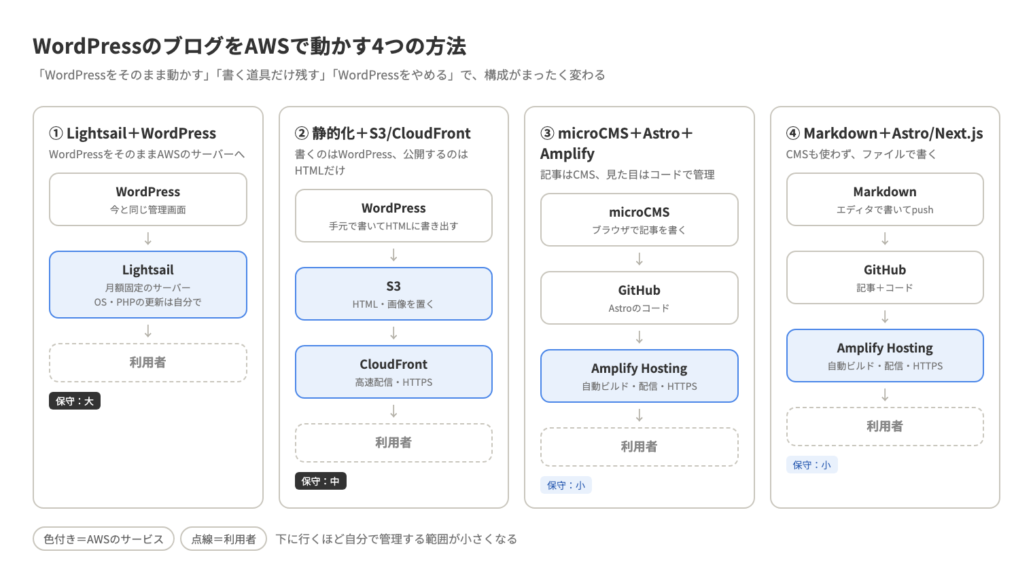Click the 利用者 box in the microCMS column
1033x578 pixels.
tap(640, 447)
